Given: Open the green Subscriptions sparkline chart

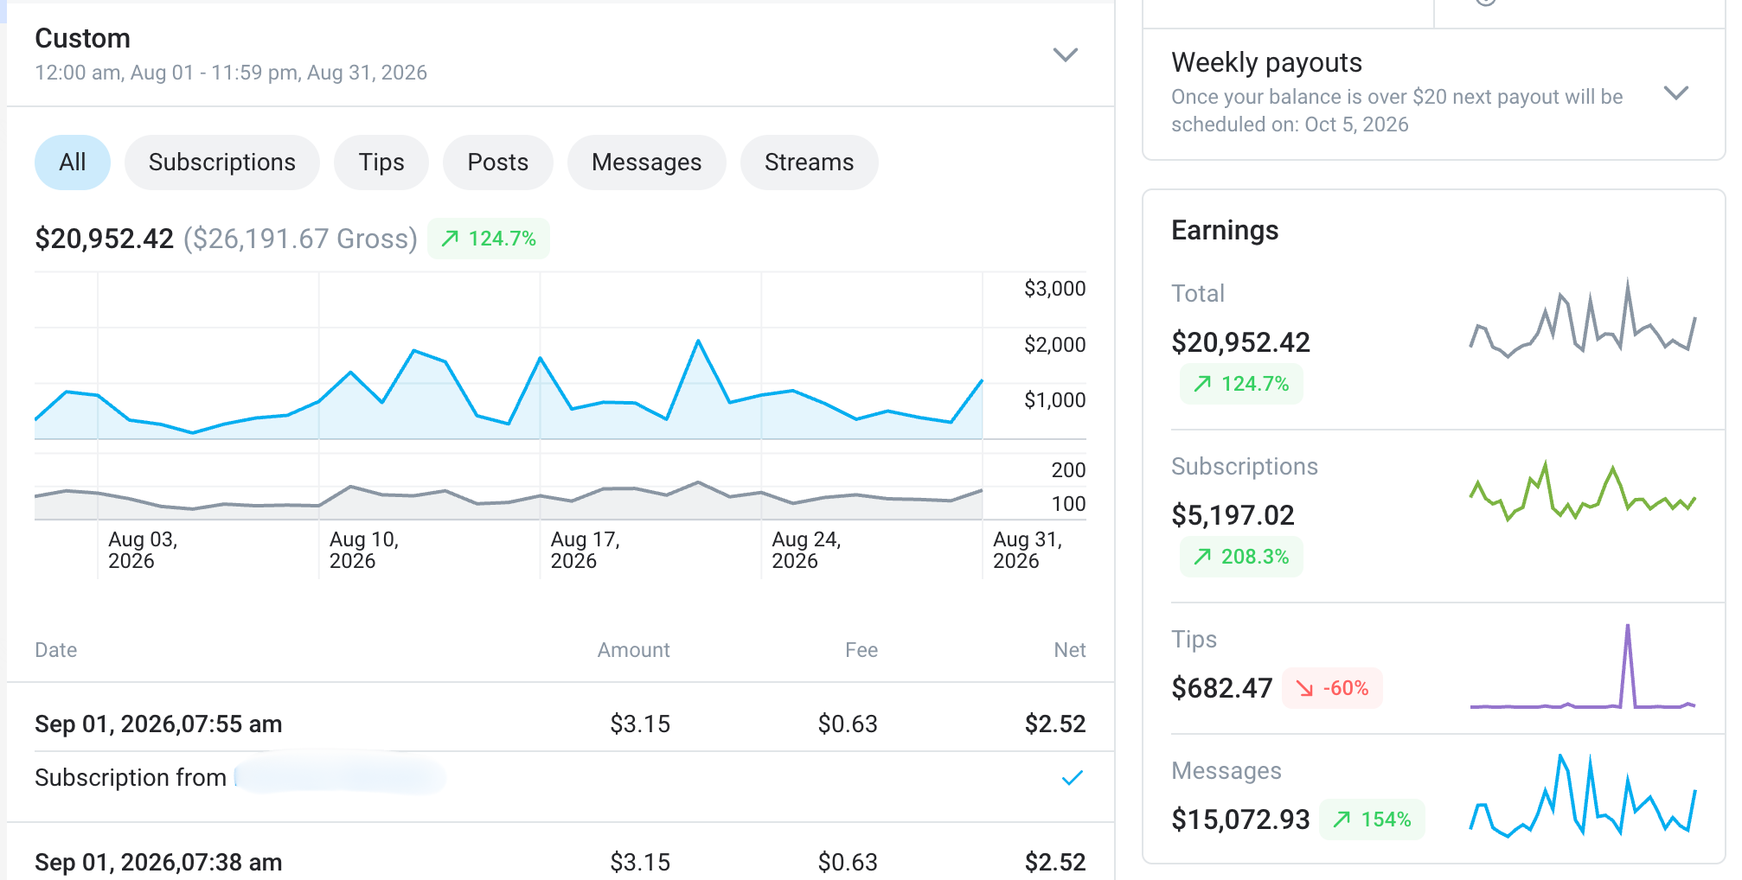Looking at the screenshot, I should (1583, 491).
